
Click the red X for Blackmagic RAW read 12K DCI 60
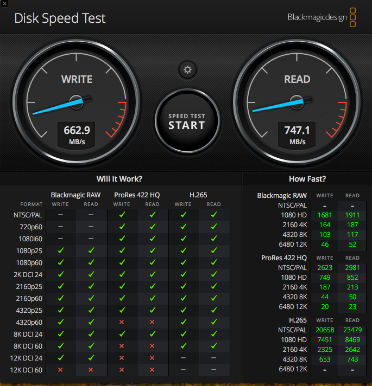click(91, 370)
